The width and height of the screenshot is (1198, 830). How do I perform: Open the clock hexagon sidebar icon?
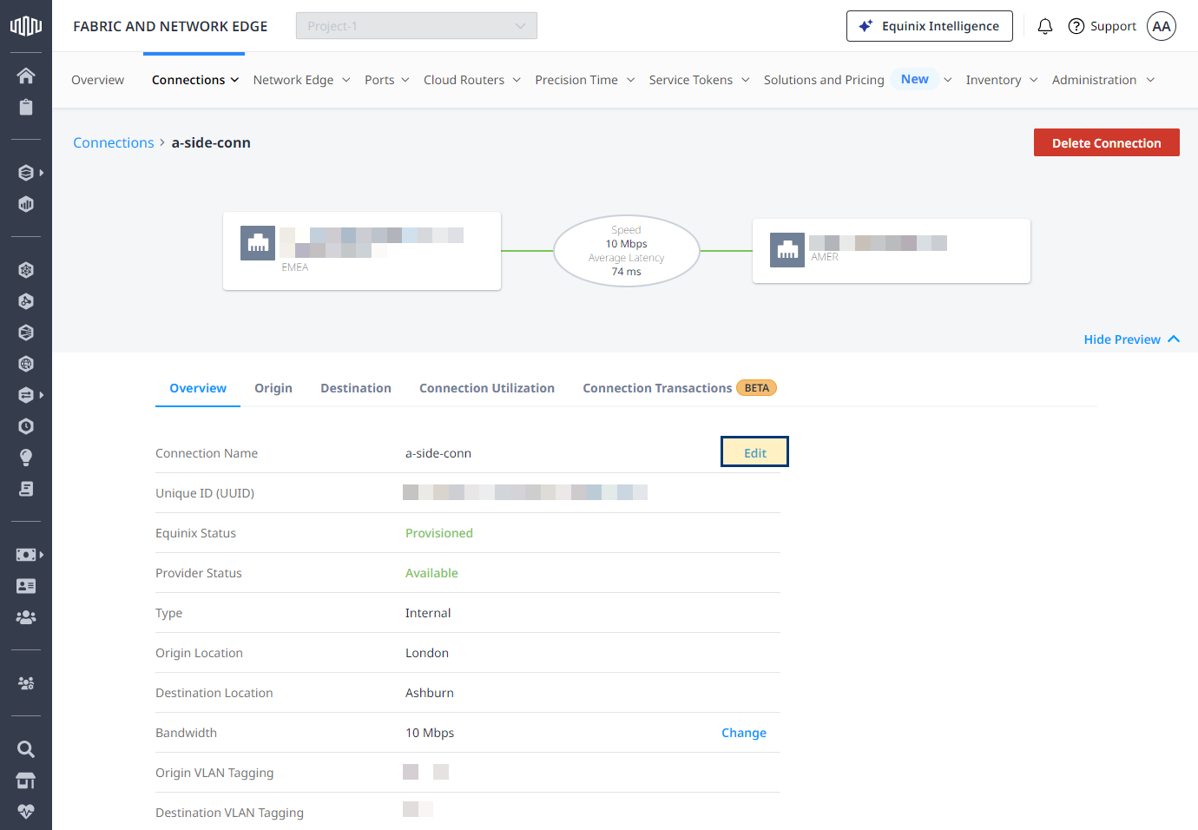pos(26,426)
